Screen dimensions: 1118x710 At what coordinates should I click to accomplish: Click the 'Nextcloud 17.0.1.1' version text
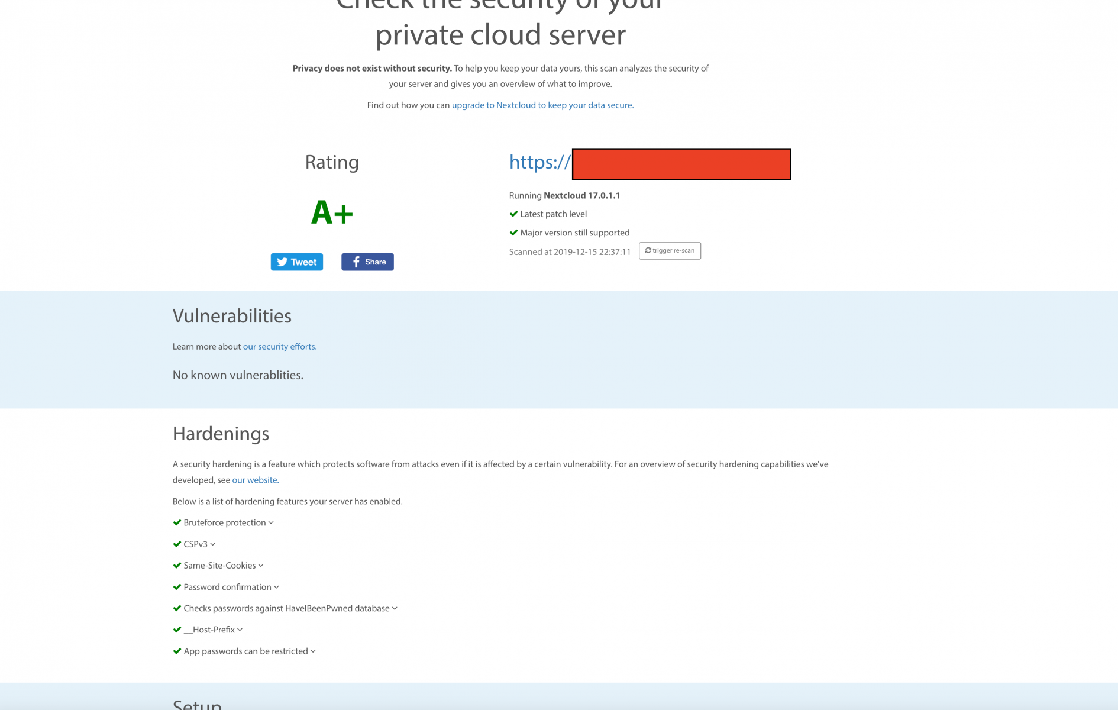click(x=582, y=195)
